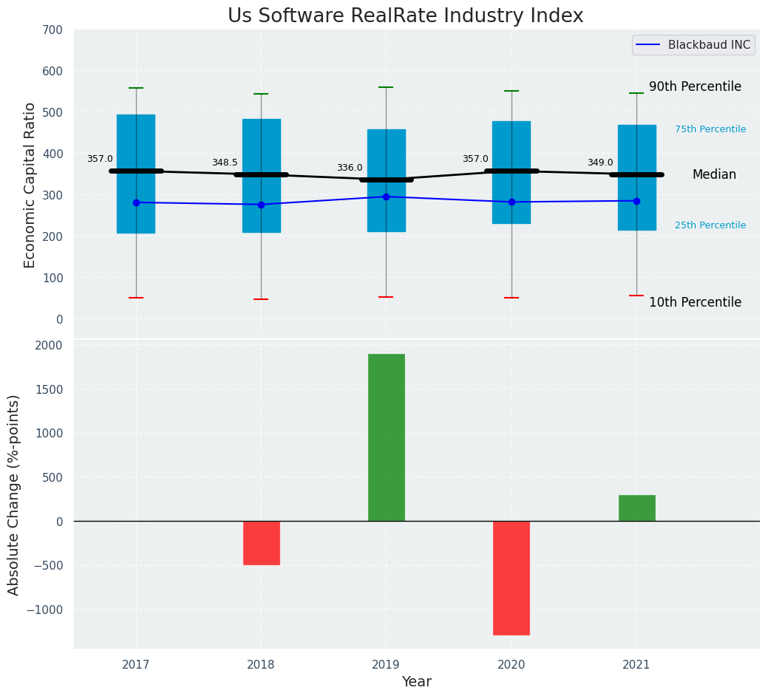Select the tall green 2019 change bar
This screenshot has height=696, width=768.
tap(386, 437)
